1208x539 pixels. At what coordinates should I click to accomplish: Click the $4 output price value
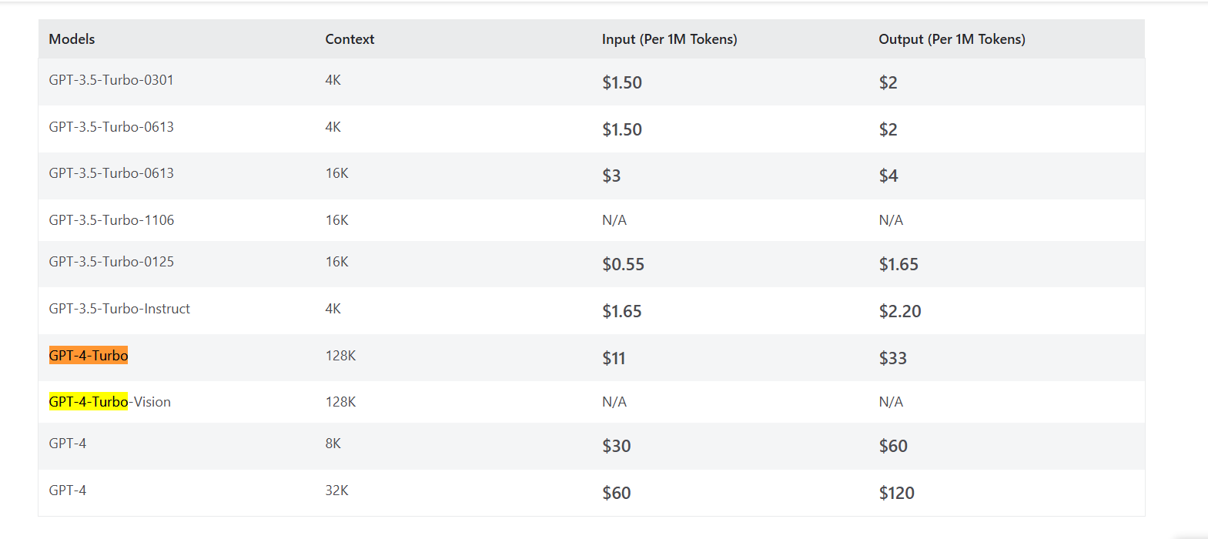(x=888, y=176)
